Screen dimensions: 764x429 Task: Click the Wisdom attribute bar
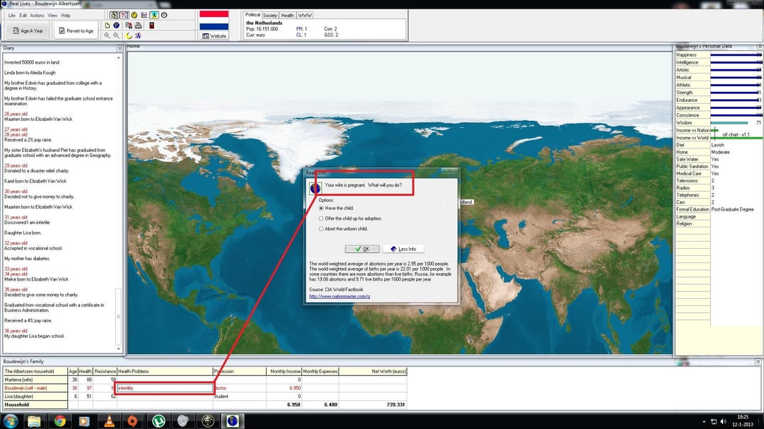(x=729, y=123)
